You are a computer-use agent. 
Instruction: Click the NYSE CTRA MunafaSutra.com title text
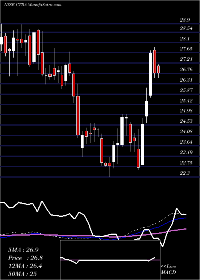(x=32, y=5)
